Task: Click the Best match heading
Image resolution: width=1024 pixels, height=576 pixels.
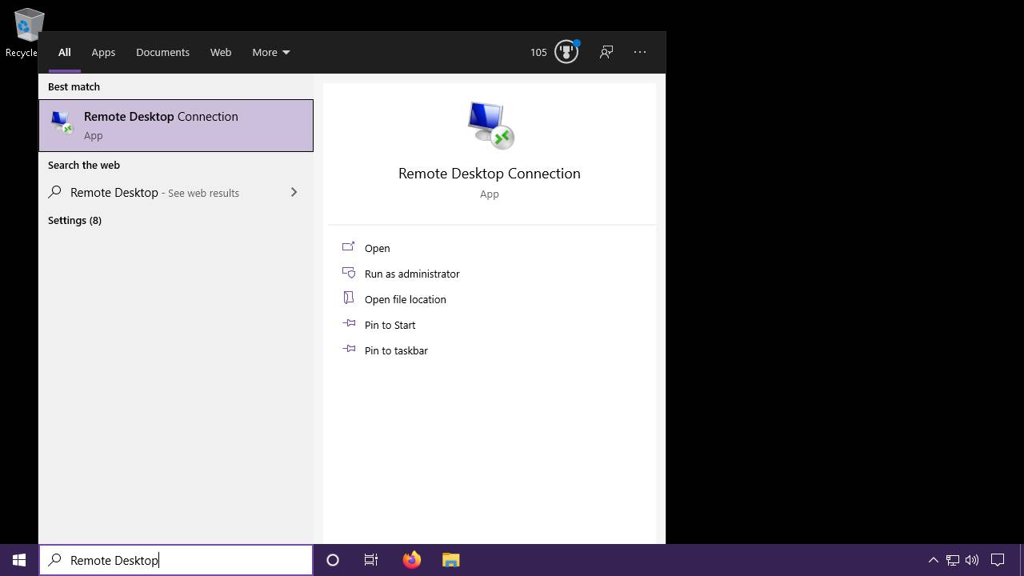Action: point(74,86)
